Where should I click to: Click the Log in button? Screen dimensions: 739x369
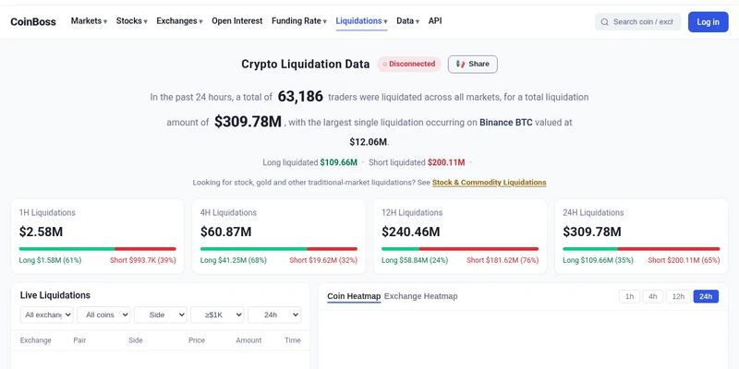[708, 22]
